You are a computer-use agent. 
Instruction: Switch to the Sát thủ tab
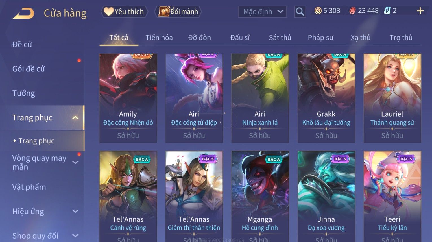[x=280, y=38]
